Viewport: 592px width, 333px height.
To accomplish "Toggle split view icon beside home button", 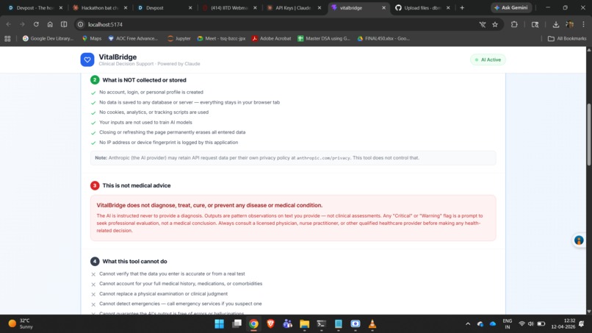I will click(64, 24).
